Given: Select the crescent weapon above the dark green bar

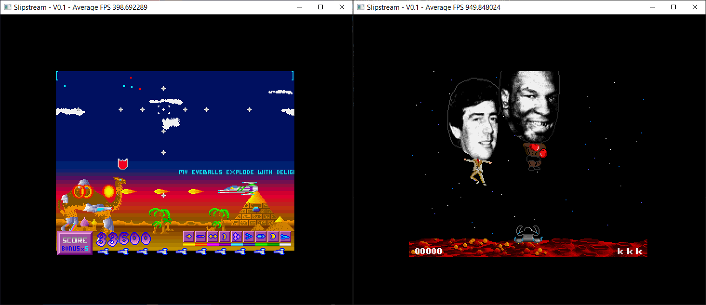Looking at the screenshot, I should 273,237.
